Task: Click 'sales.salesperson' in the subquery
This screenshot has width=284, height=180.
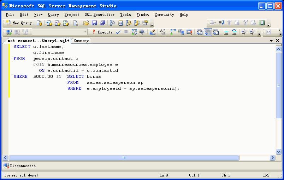Action: tap(111, 82)
